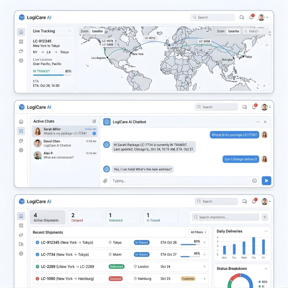This screenshot has height=288, width=288.
Task: Open the All Filters dropdown
Action: click(x=199, y=232)
